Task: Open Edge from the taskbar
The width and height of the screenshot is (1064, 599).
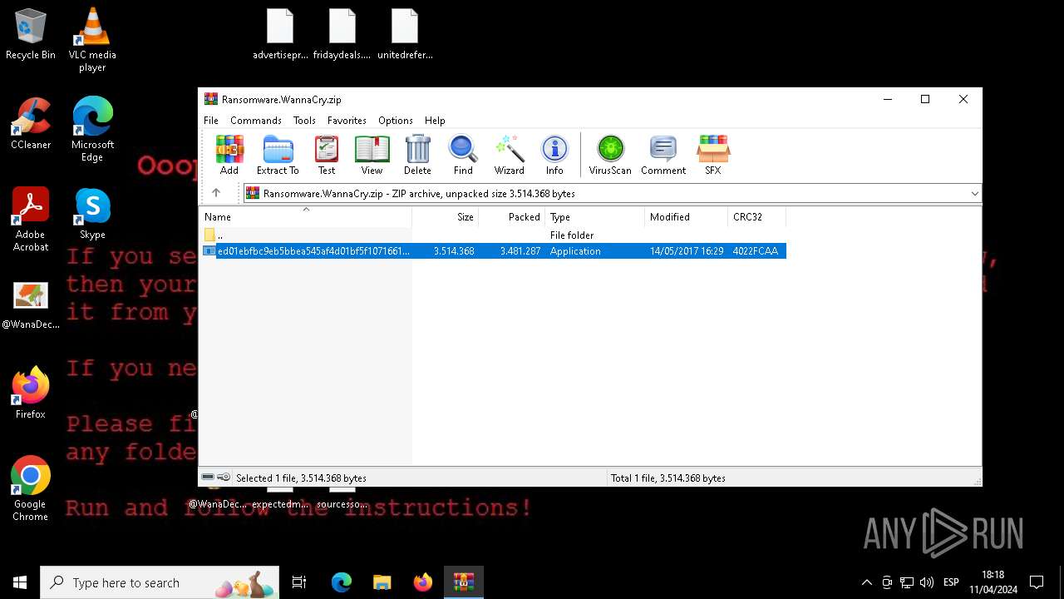Action: coord(342,582)
